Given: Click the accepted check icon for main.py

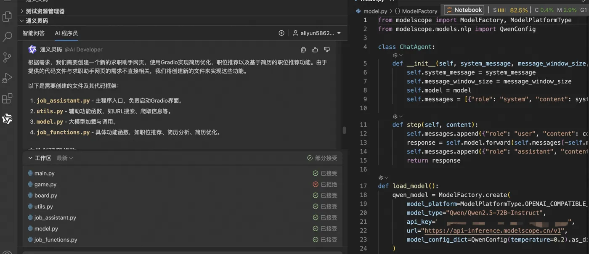Looking at the screenshot, I should coord(316,173).
